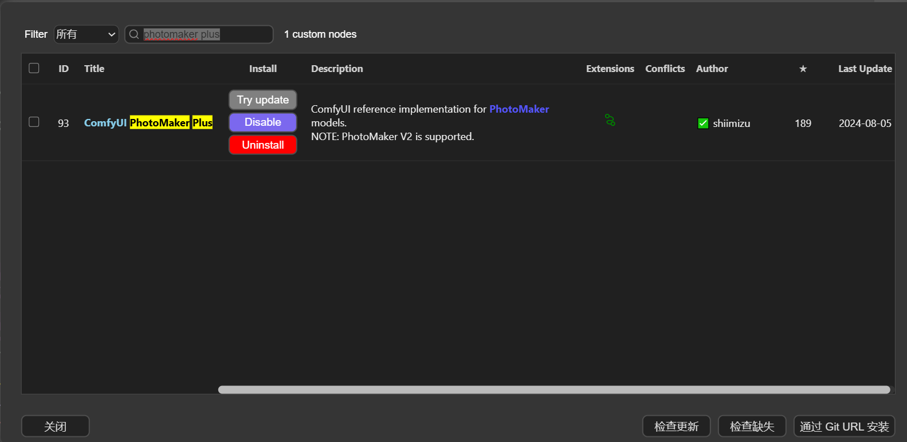
Task: Click the horizontal scrollbar thumb
Action: (x=554, y=390)
